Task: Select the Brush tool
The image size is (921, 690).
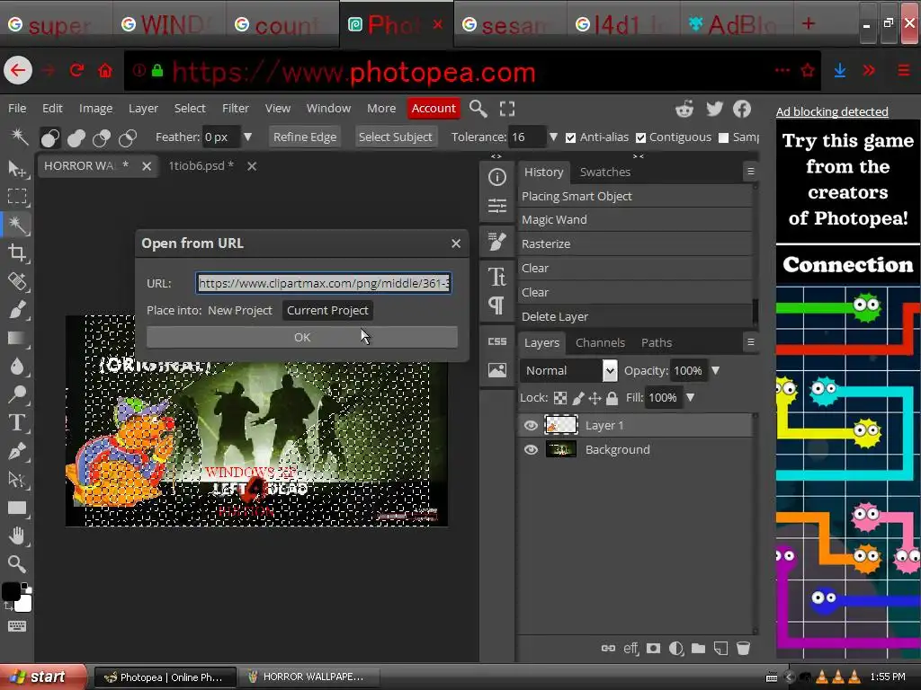Action: click(17, 309)
